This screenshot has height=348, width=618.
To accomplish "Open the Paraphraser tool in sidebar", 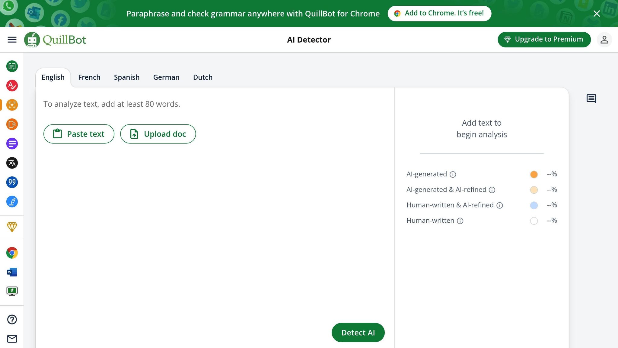I will pos(12,66).
